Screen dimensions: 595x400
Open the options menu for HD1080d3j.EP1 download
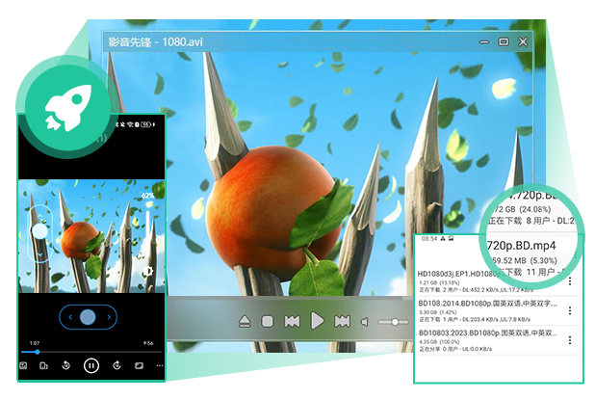(570, 281)
